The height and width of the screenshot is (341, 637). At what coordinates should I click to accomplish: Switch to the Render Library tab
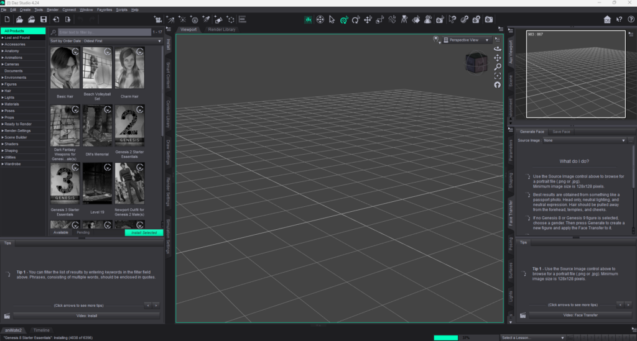tap(221, 29)
